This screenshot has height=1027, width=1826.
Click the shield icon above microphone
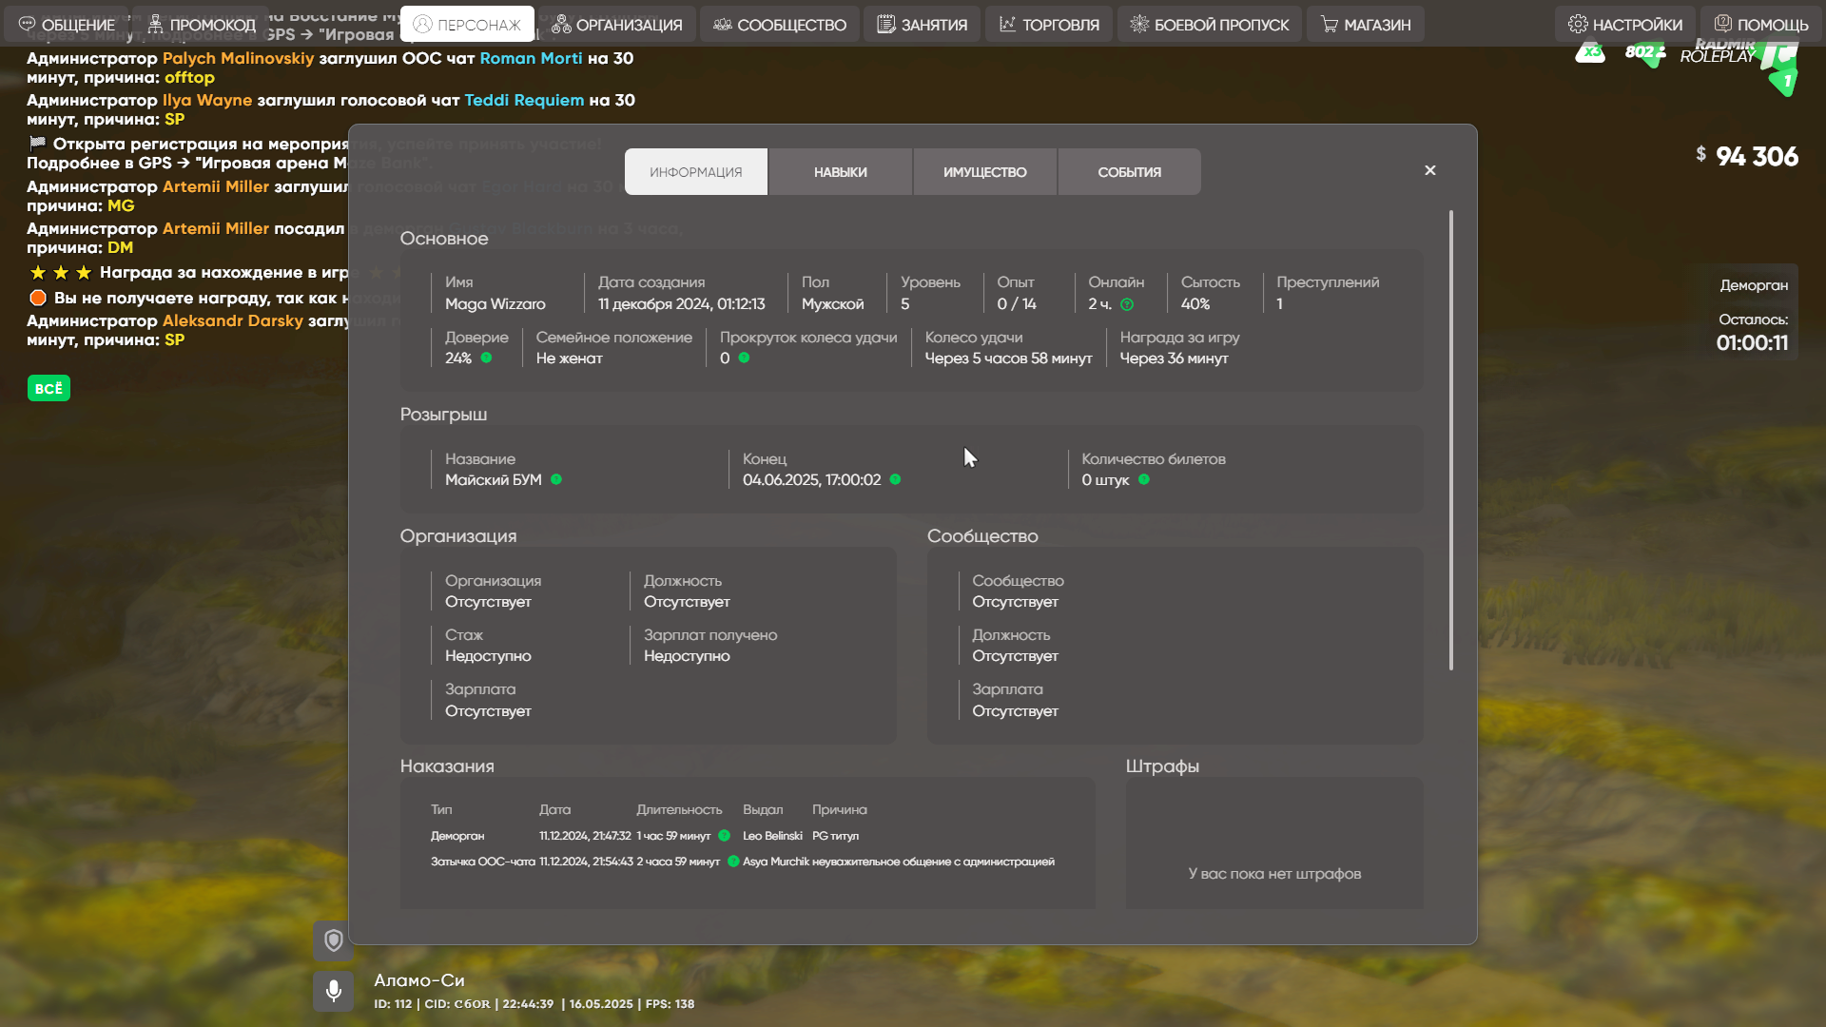pyautogui.click(x=333, y=940)
